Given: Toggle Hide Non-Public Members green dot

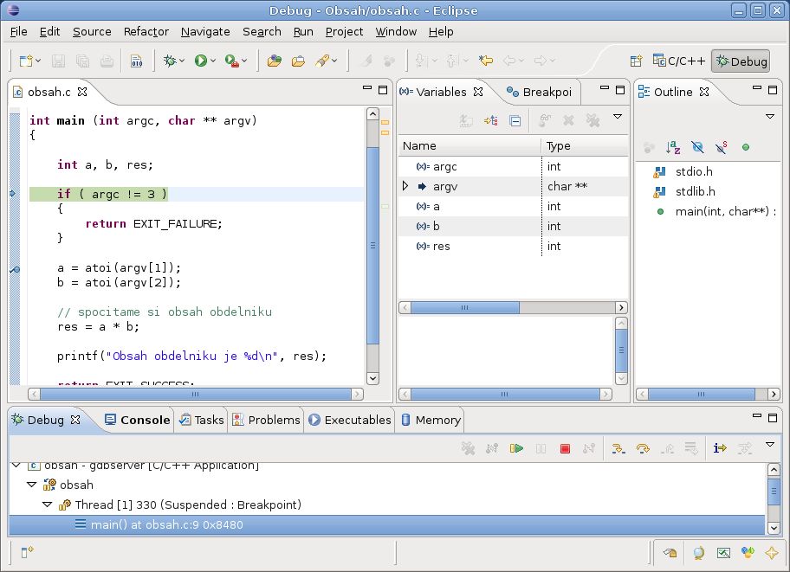Looking at the screenshot, I should pos(746,147).
